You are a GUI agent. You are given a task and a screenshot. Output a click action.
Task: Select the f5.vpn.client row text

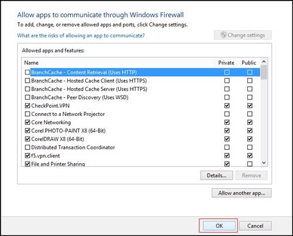coord(46,156)
